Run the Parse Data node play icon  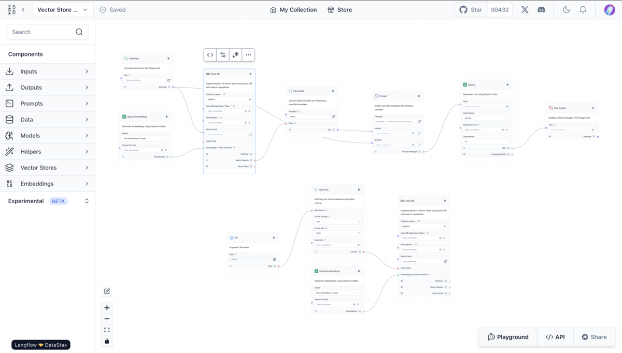point(333,91)
